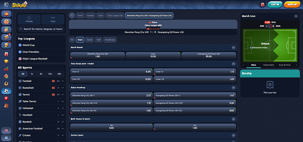Click the Cricket bat icon
Image resolution: width=303 pixels, height=142 pixels.
click(20, 135)
